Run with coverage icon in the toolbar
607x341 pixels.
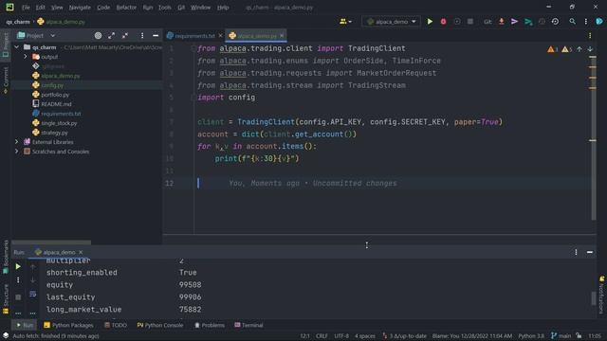[457, 22]
